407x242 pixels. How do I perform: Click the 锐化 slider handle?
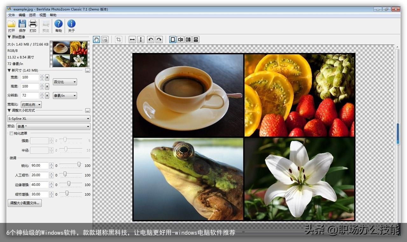[x=79, y=164]
